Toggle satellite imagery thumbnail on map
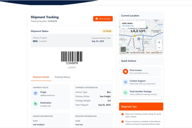 coord(123,49)
